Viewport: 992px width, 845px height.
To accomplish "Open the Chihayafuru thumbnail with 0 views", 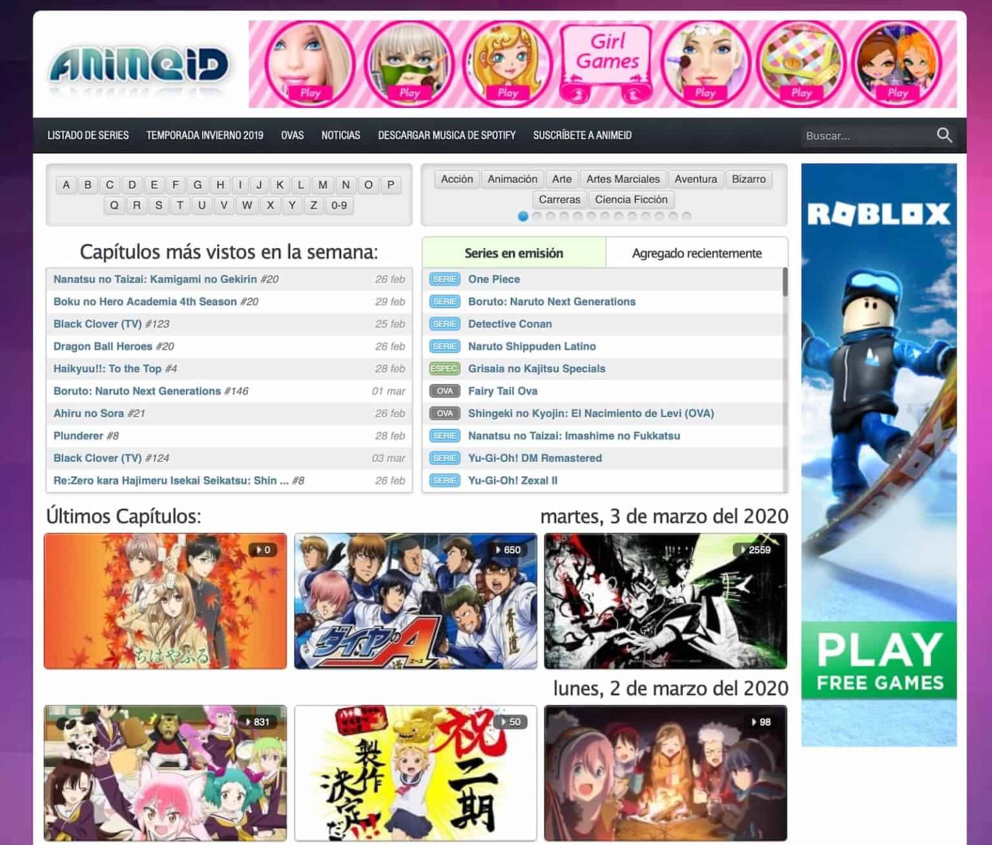I will coord(165,601).
